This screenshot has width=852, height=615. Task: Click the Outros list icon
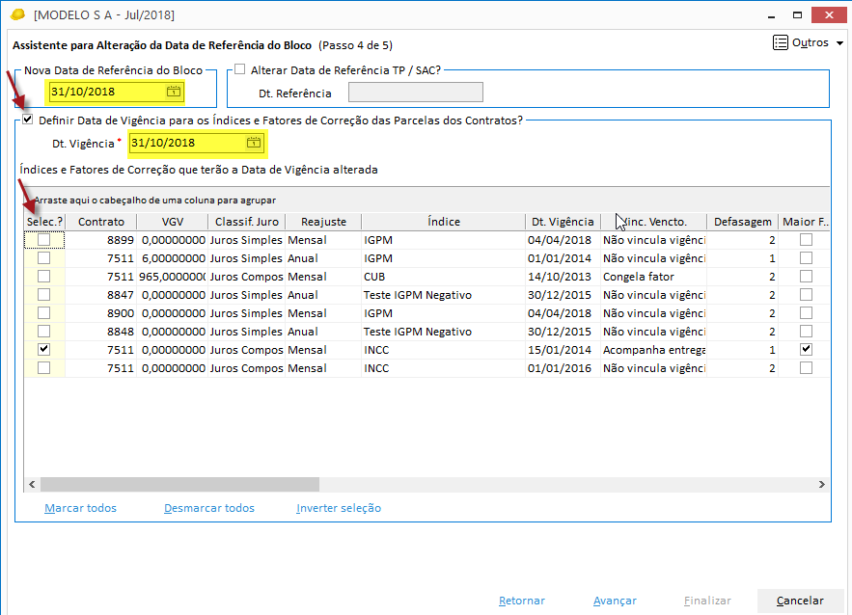(781, 42)
